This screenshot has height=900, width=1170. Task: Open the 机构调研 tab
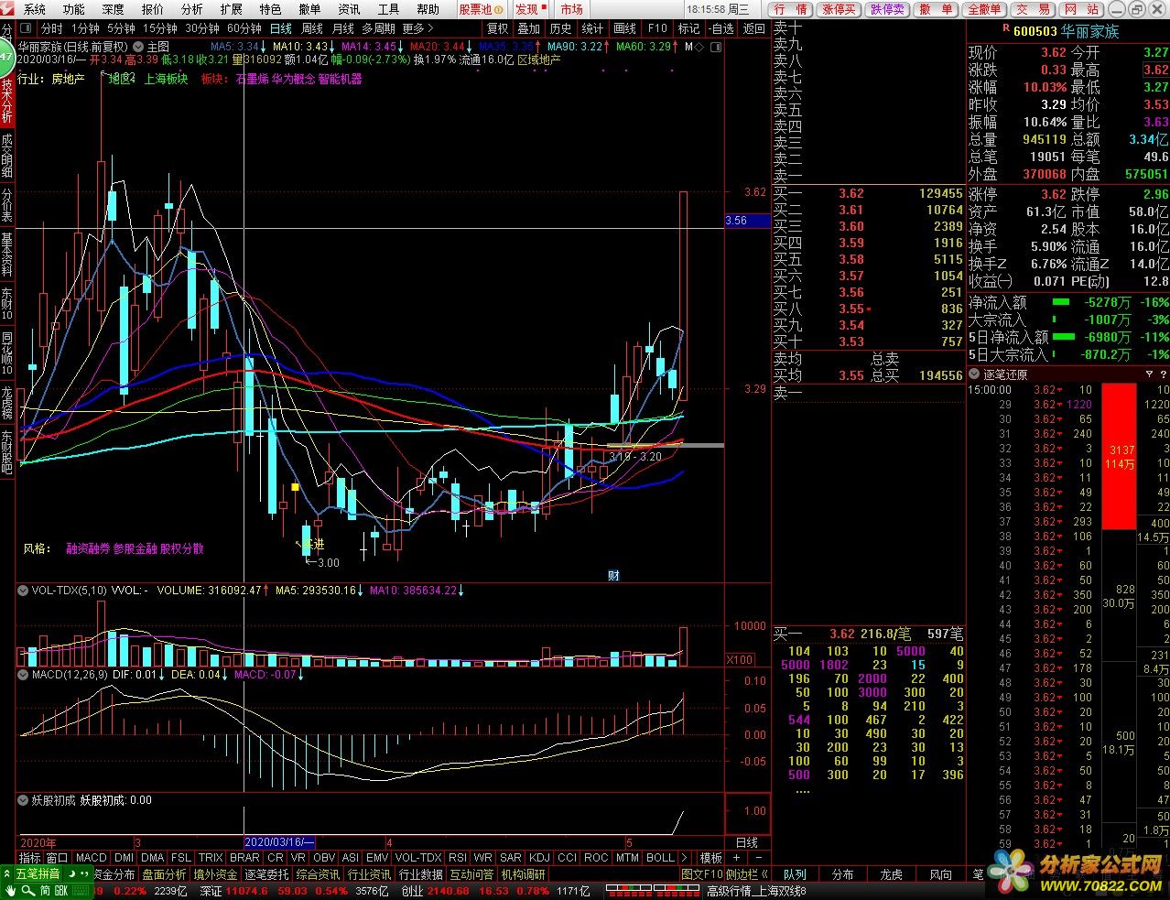(523, 874)
